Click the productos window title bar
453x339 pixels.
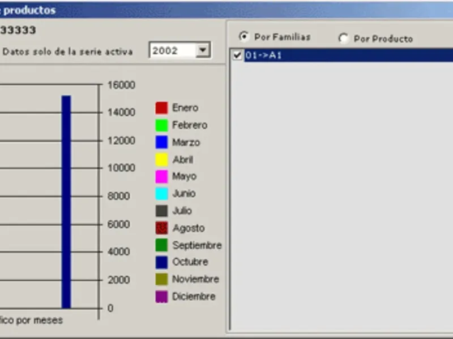226,10
